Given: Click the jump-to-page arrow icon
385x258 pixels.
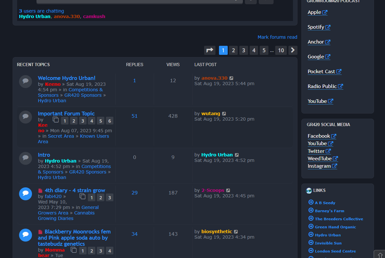Looking at the screenshot, I should (x=210, y=50).
